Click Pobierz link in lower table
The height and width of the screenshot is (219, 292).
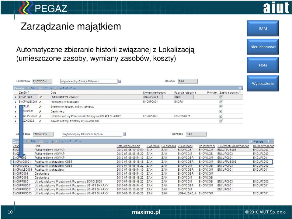(259, 142)
